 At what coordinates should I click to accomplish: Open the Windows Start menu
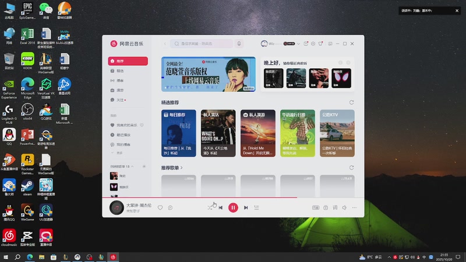(5, 257)
